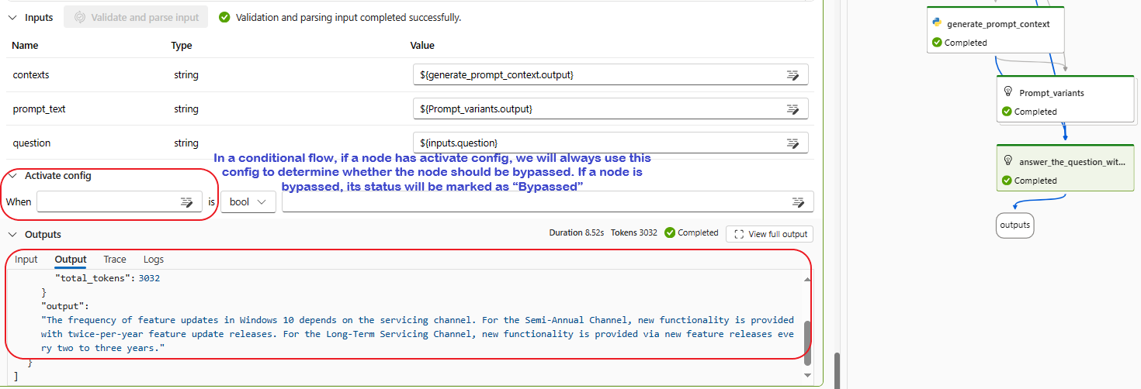Click the Type column header
Screen dimensions: 1141x389
tap(182, 46)
